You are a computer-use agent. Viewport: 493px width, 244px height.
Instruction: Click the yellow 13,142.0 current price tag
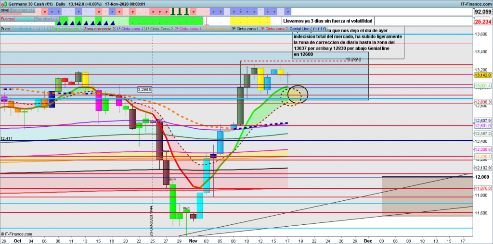(x=482, y=75)
